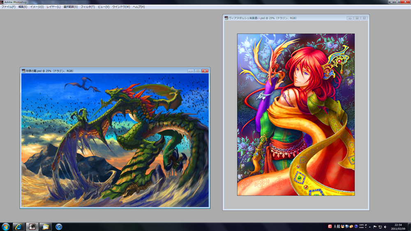Click on the red-haired woman painting canvas
This screenshot has width=411, height=231.
point(296,114)
